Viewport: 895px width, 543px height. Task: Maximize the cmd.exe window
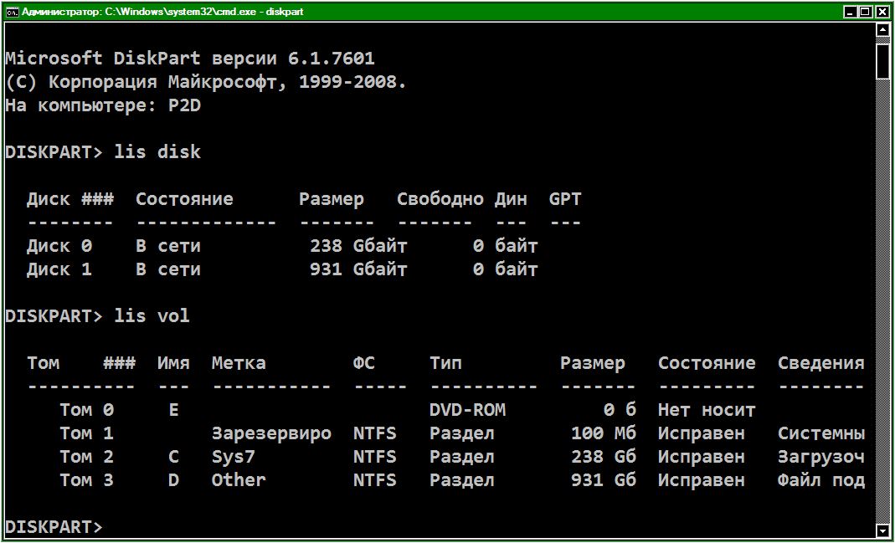pos(866,12)
